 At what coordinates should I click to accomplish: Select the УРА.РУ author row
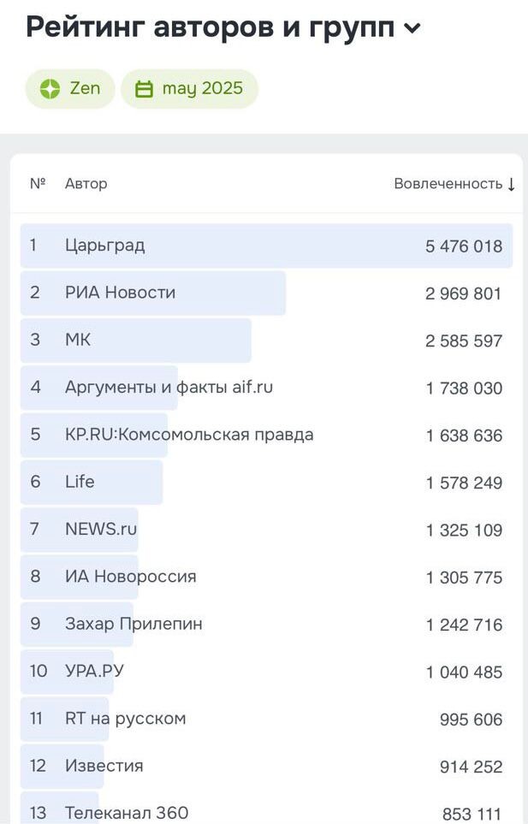click(266, 671)
